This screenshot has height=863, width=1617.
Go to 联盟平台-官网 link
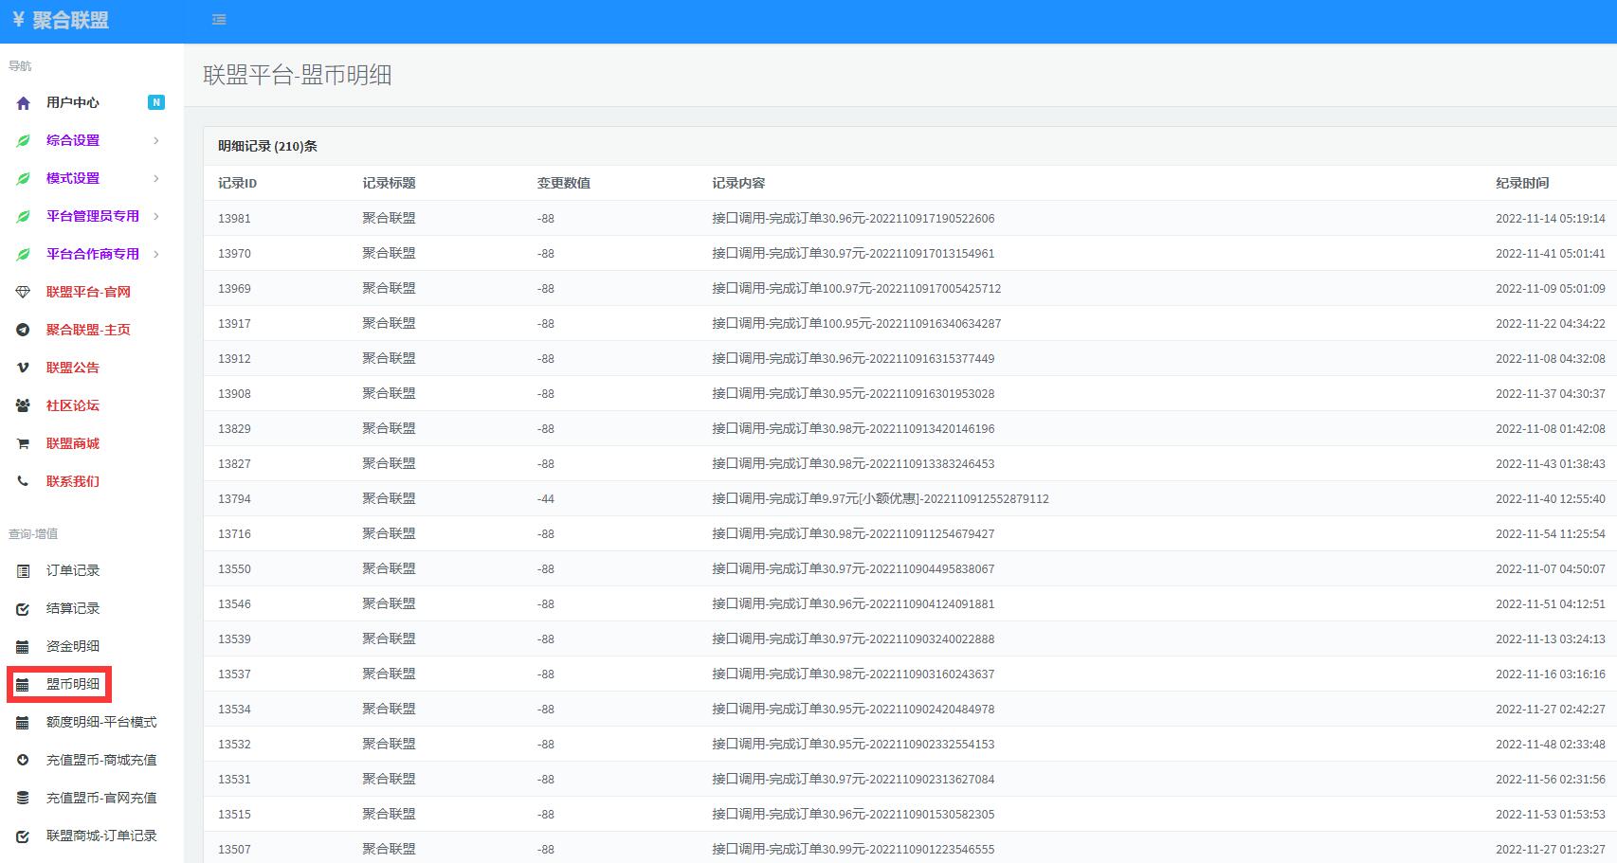[88, 292]
